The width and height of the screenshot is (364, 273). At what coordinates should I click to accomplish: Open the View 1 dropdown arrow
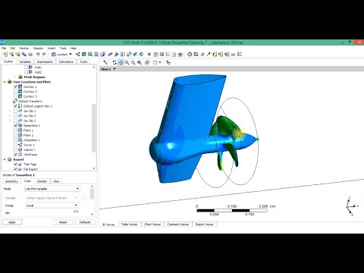[x=115, y=69]
